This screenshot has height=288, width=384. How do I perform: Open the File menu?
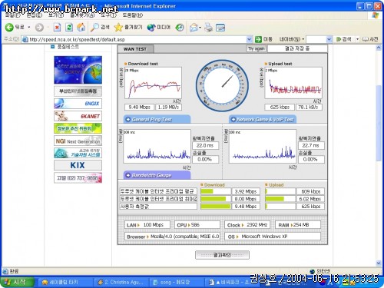(x=12, y=15)
